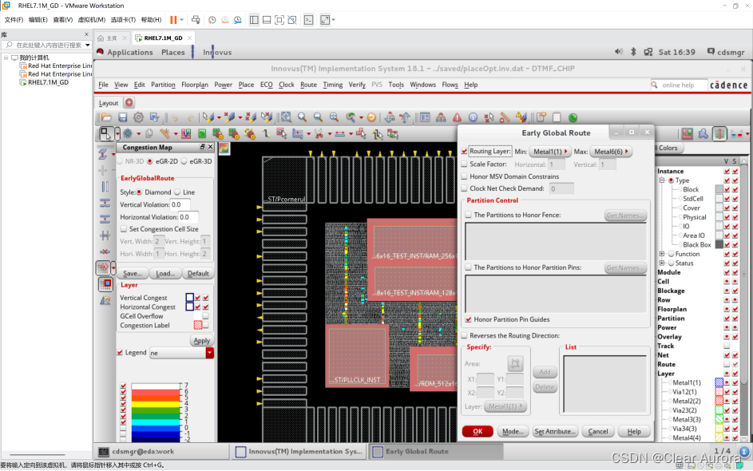Toggle the Legend checkbox
This screenshot has width=753, height=471.
tap(120, 352)
